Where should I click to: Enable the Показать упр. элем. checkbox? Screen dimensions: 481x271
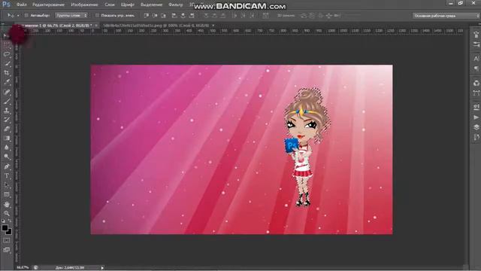[x=97, y=15]
